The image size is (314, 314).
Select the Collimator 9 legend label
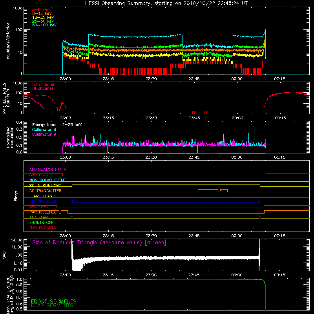(x=44, y=134)
